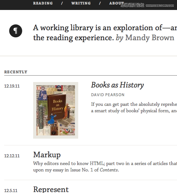177x193 pixels.
Task: Click the Books as History excerpt text
Action: [134, 107]
